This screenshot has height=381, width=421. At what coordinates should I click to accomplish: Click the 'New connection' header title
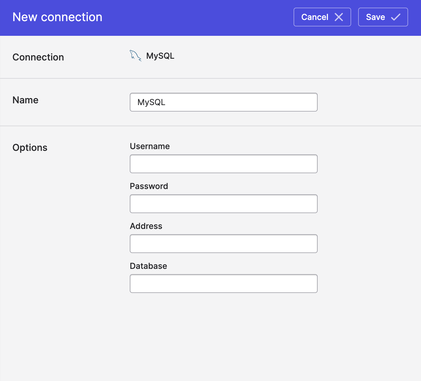pos(57,17)
